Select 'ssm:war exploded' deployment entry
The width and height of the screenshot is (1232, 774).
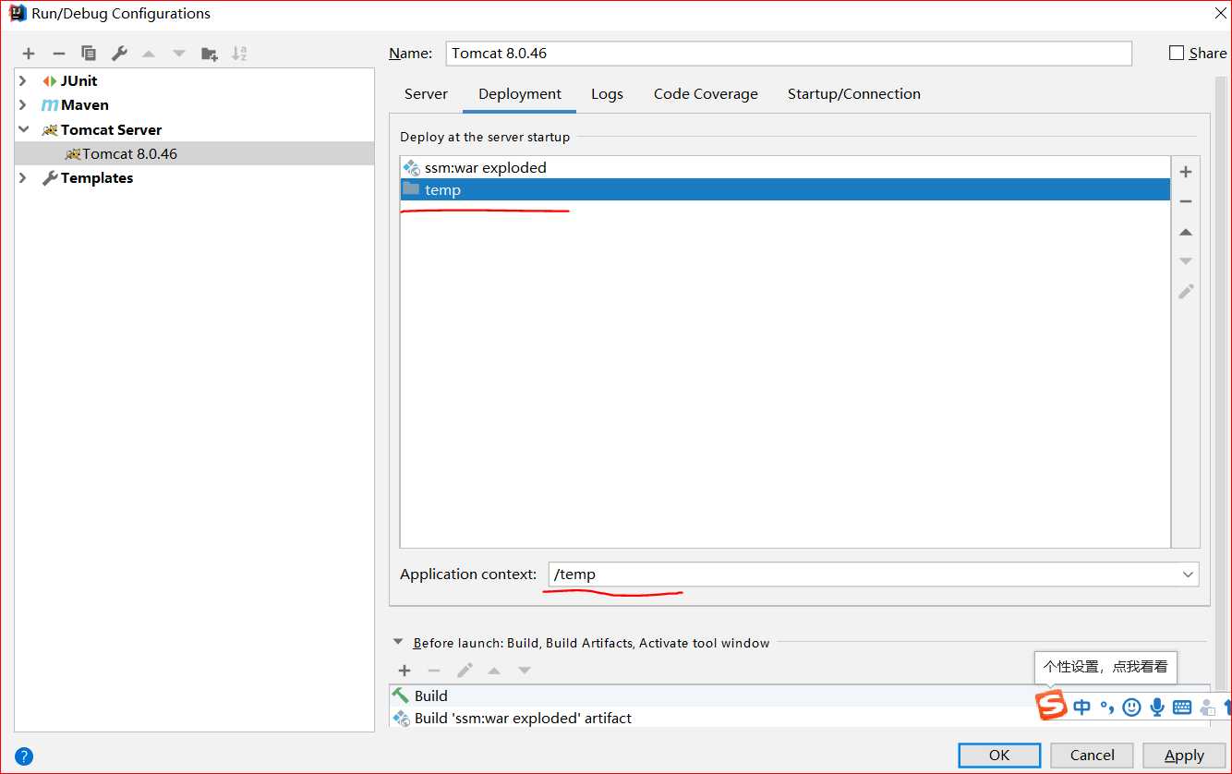pyautogui.click(x=785, y=168)
